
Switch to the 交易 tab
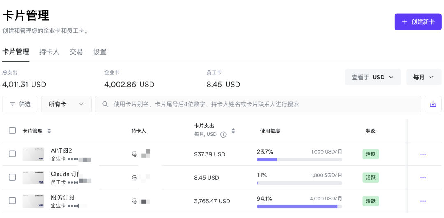click(x=76, y=52)
